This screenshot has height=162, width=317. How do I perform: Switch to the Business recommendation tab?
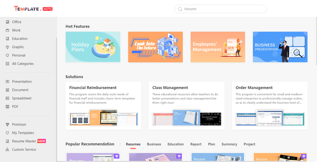pyautogui.click(x=154, y=144)
